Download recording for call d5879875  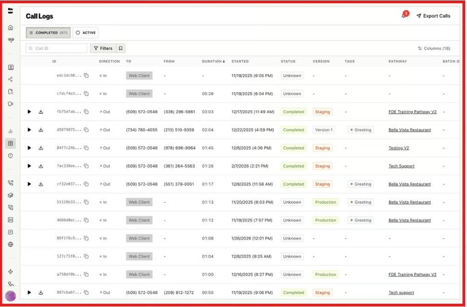coord(41,130)
